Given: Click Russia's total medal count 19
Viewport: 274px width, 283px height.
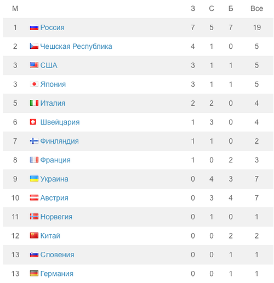Looking at the screenshot, I should (256, 27).
